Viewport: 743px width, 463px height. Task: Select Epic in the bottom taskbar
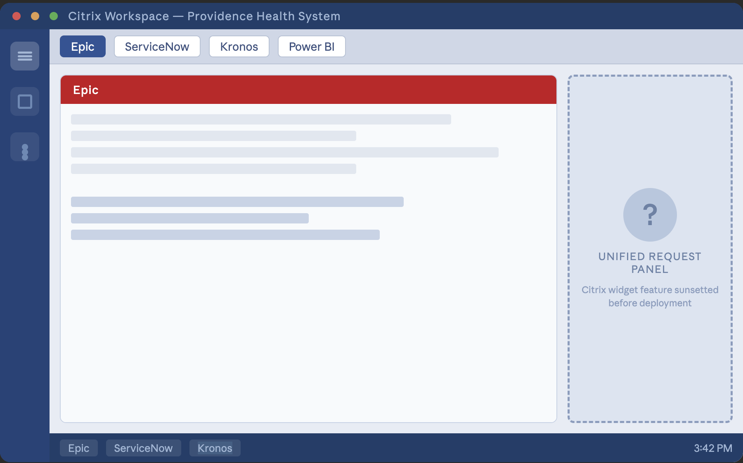click(x=78, y=448)
